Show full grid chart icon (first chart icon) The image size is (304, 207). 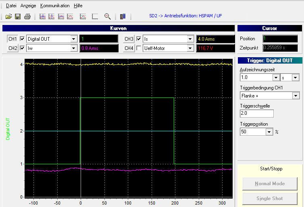42,17
